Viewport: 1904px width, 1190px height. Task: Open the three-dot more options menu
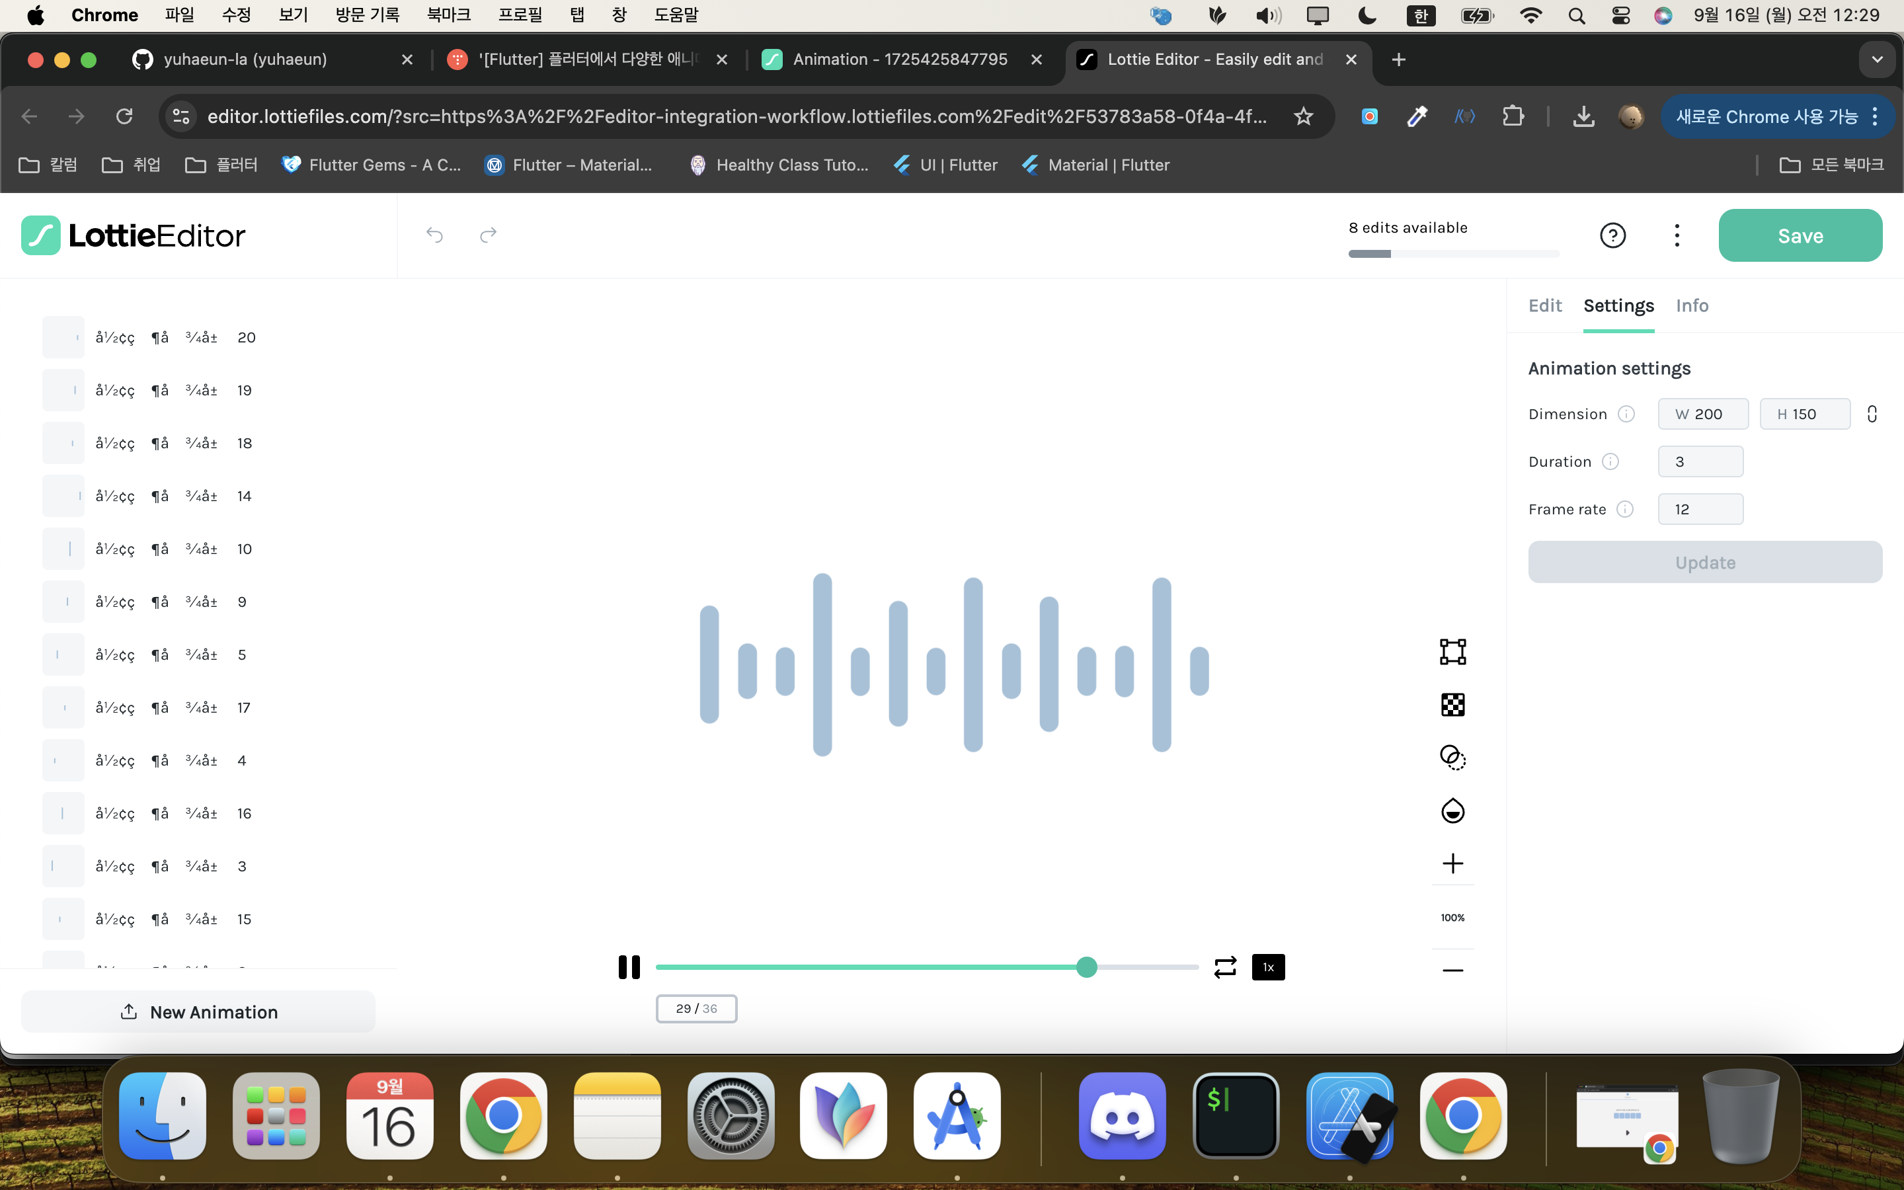pyautogui.click(x=1677, y=235)
